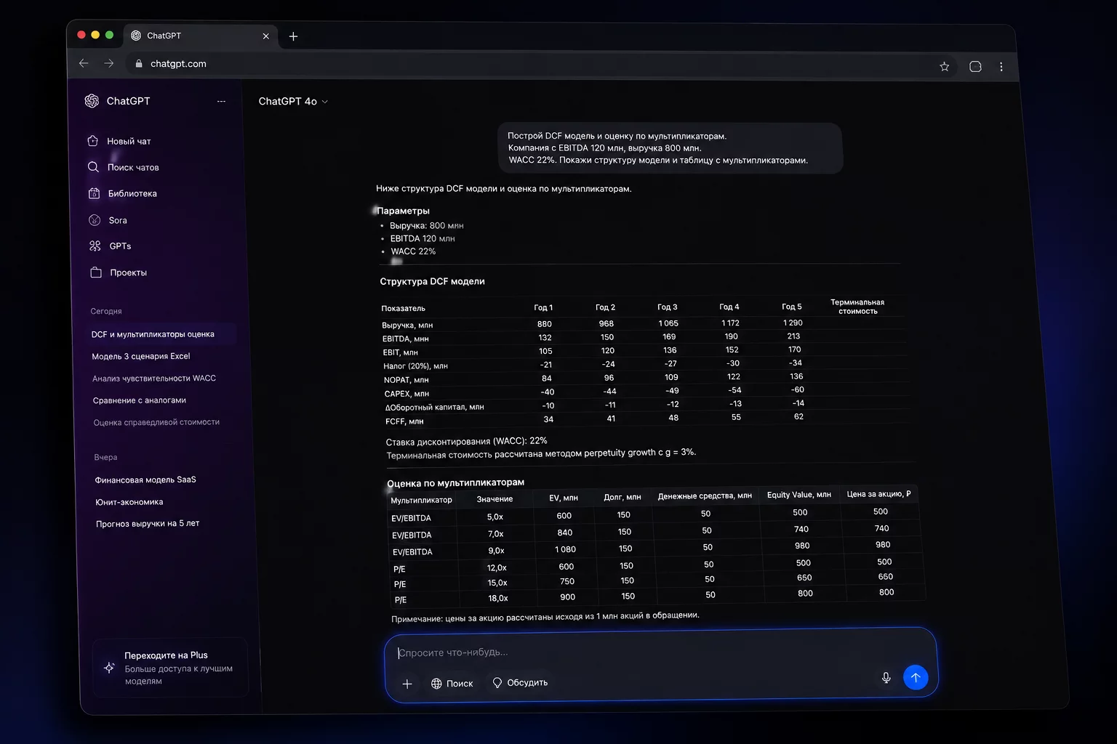The width and height of the screenshot is (1117, 744).
Task: Click Переходите на Plus upgrade button
Action: point(171,668)
